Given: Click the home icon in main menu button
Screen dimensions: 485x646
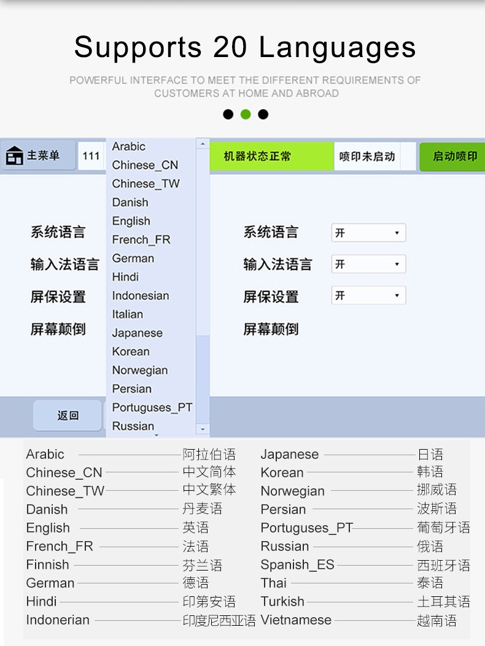Looking at the screenshot, I should [x=14, y=156].
